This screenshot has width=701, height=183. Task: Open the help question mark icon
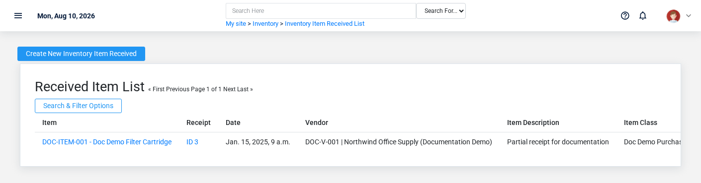[x=625, y=15]
